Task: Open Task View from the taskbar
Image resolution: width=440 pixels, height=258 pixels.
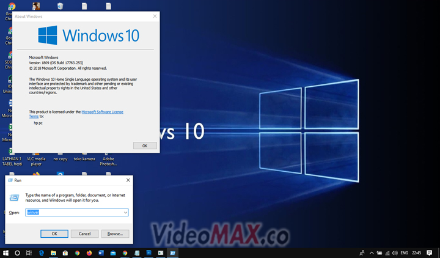Action: pyautogui.click(x=29, y=253)
